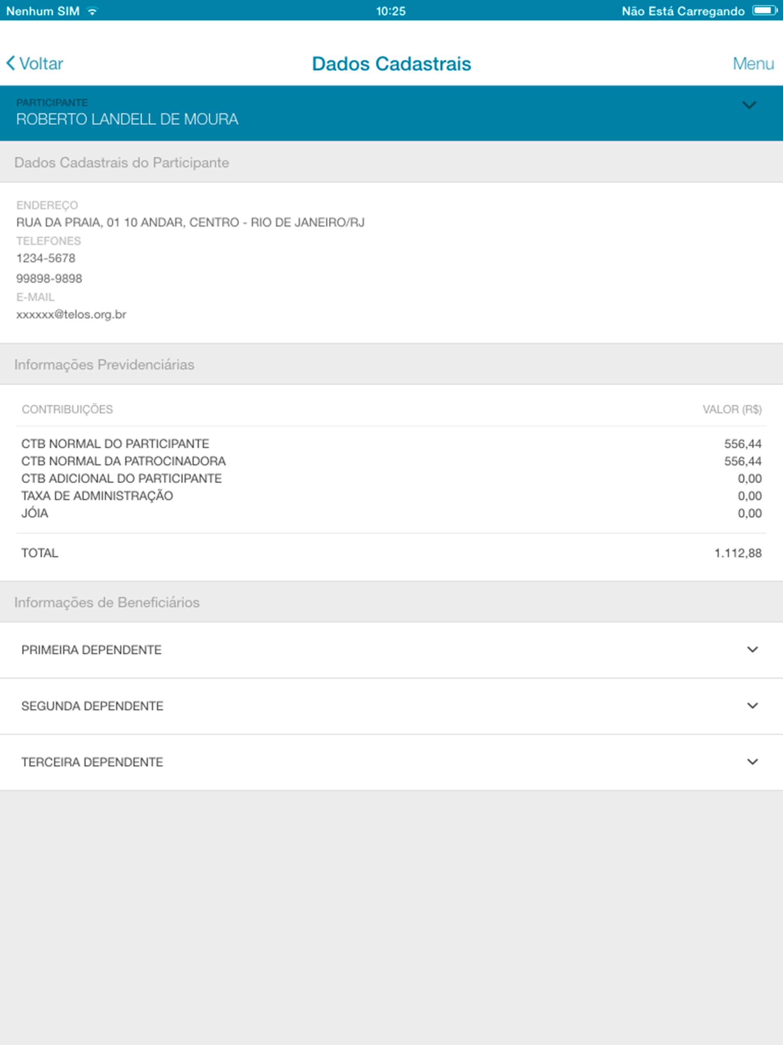The height and width of the screenshot is (1045, 783).
Task: Click the email xxxxxx@telos.org.br
Action: [x=71, y=314]
